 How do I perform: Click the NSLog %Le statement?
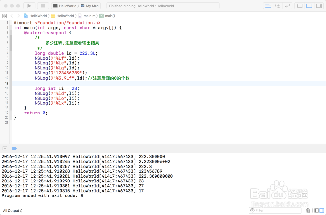click(57, 63)
